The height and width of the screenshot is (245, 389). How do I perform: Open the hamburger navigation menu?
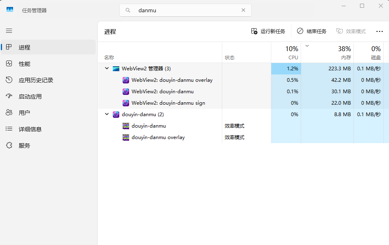(x=9, y=31)
